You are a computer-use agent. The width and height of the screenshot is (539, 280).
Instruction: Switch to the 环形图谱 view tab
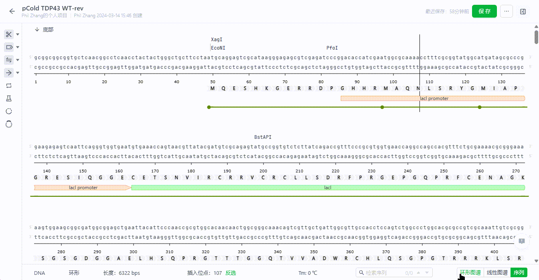[x=470, y=273]
